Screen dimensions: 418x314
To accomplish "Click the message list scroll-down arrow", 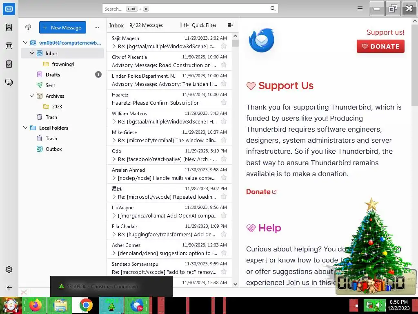I will [x=235, y=284].
